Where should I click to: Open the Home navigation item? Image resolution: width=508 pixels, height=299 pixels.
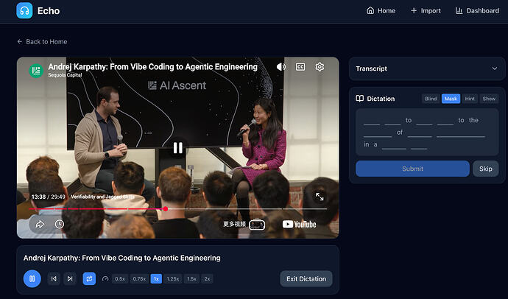click(x=381, y=11)
